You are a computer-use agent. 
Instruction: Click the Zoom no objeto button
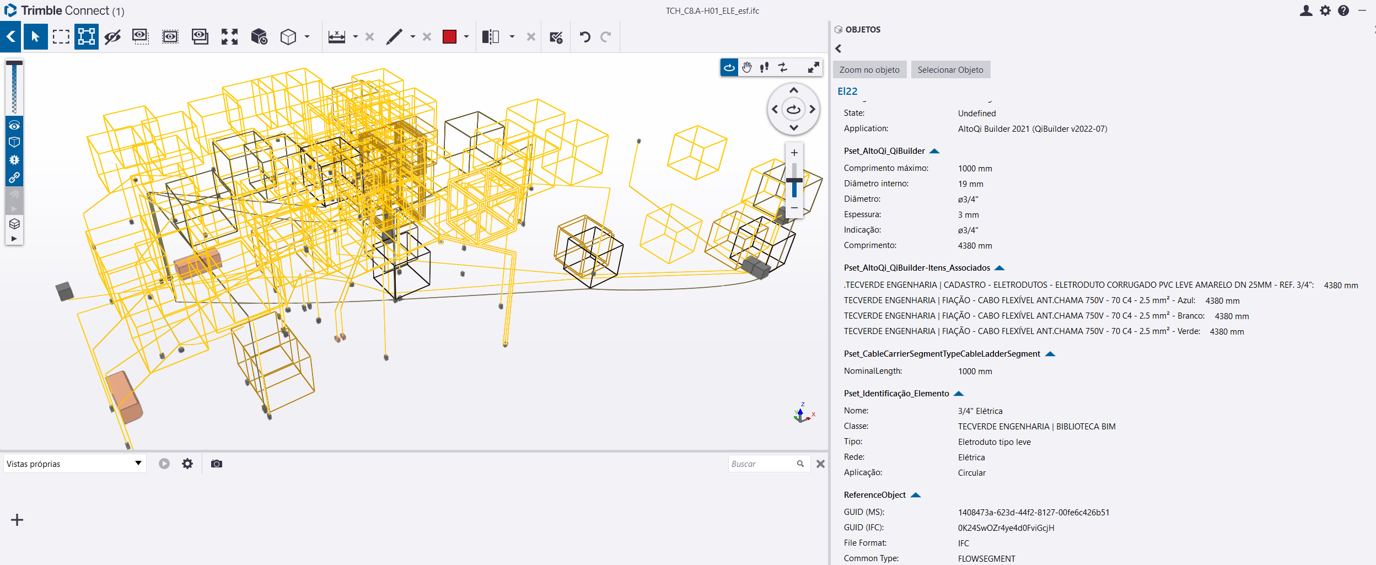pos(869,69)
